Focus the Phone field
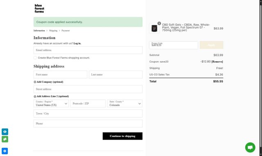 pos(88,123)
